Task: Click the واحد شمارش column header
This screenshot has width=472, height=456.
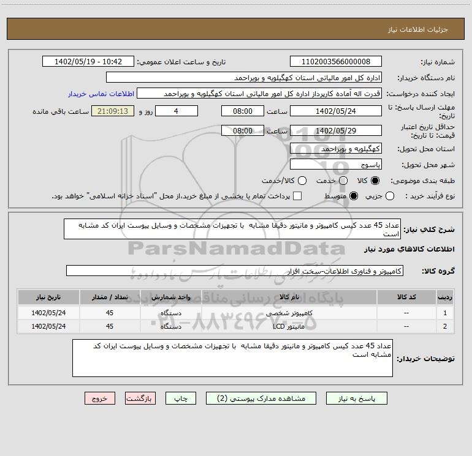Action: click(x=170, y=297)
